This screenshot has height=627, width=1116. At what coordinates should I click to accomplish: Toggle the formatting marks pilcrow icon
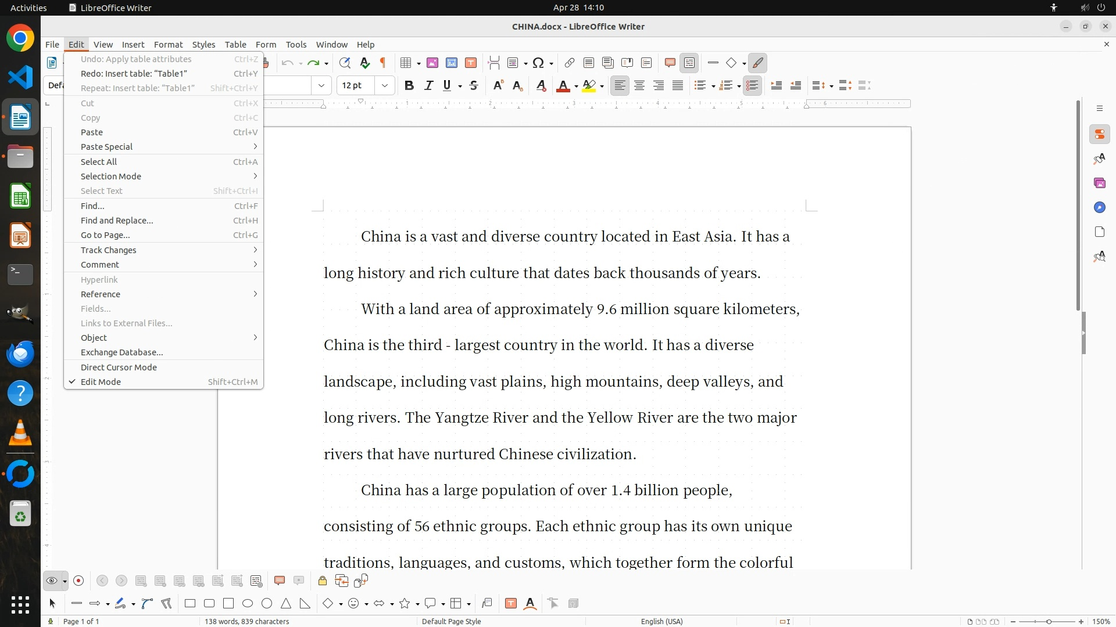(x=383, y=63)
